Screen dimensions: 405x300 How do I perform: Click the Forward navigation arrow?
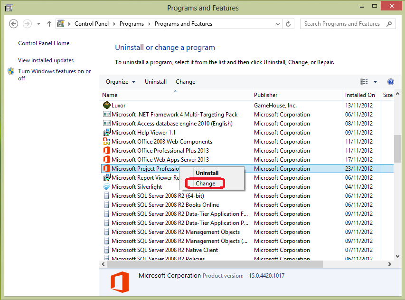point(27,24)
